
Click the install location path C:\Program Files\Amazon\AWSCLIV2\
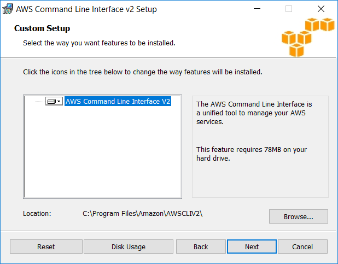tap(143, 214)
